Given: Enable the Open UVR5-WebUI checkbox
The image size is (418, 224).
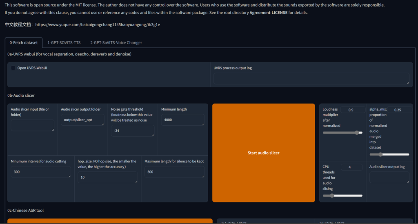Looking at the screenshot, I should click(13, 68).
